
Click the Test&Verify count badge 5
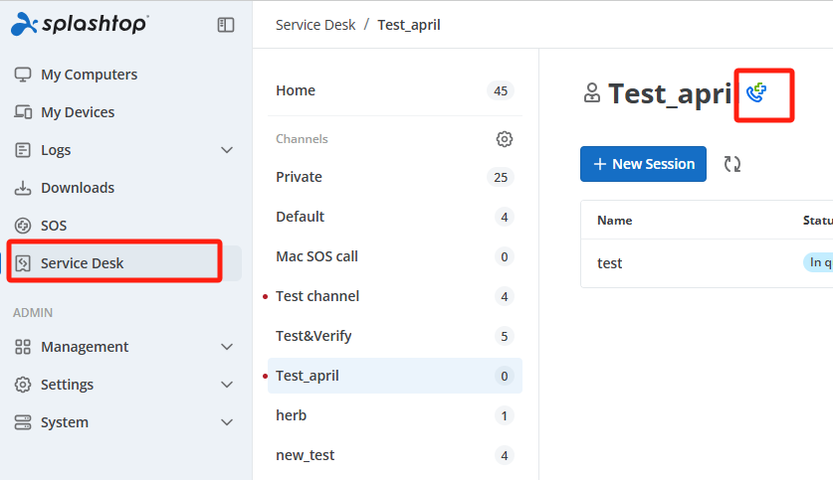[505, 336]
